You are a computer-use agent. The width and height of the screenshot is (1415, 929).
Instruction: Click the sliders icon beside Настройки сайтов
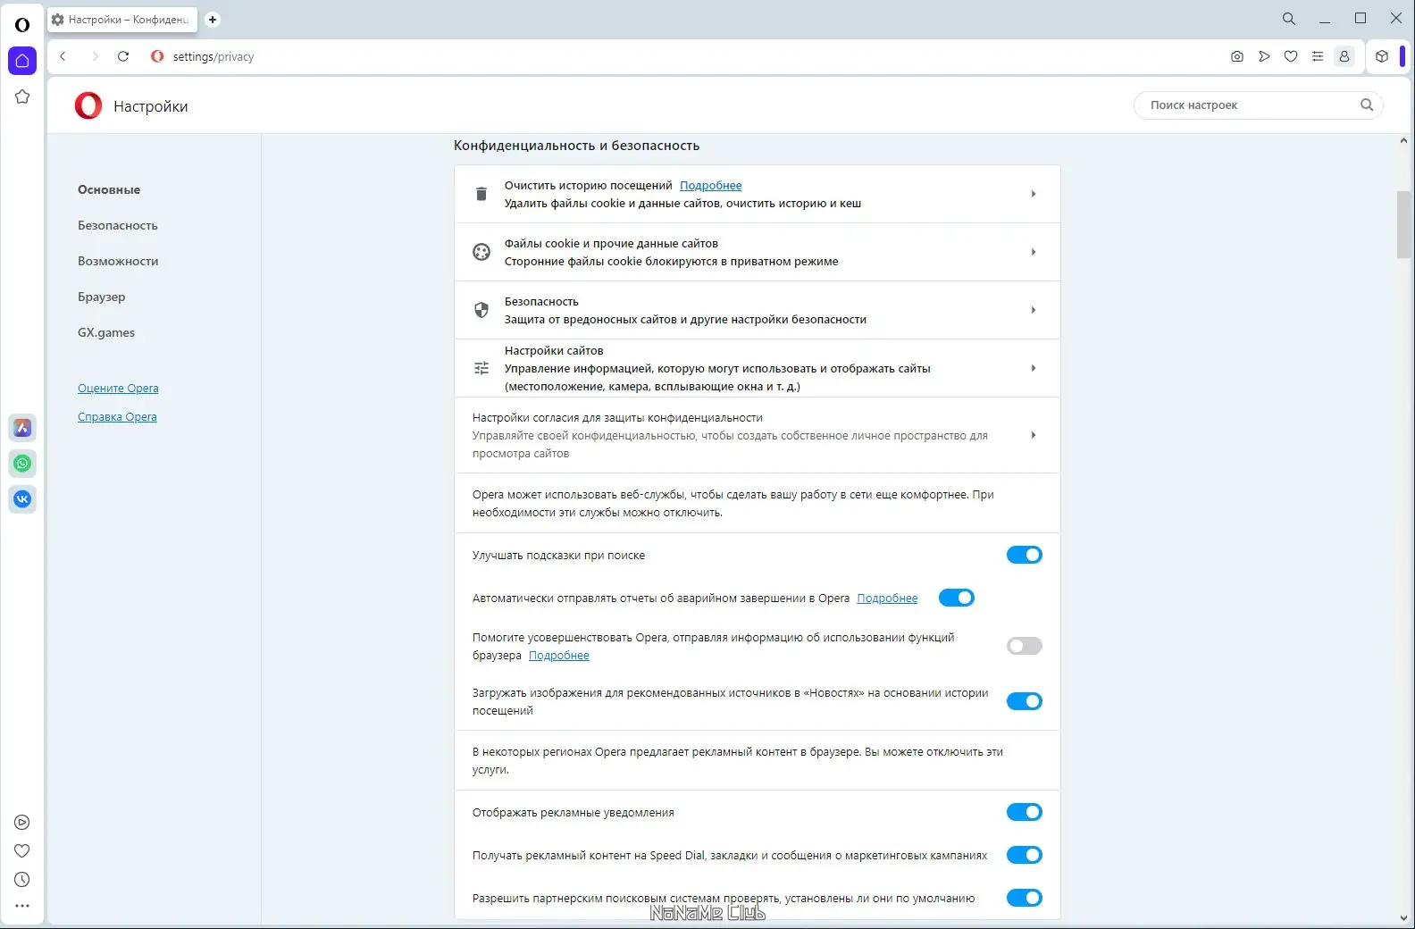click(x=481, y=368)
